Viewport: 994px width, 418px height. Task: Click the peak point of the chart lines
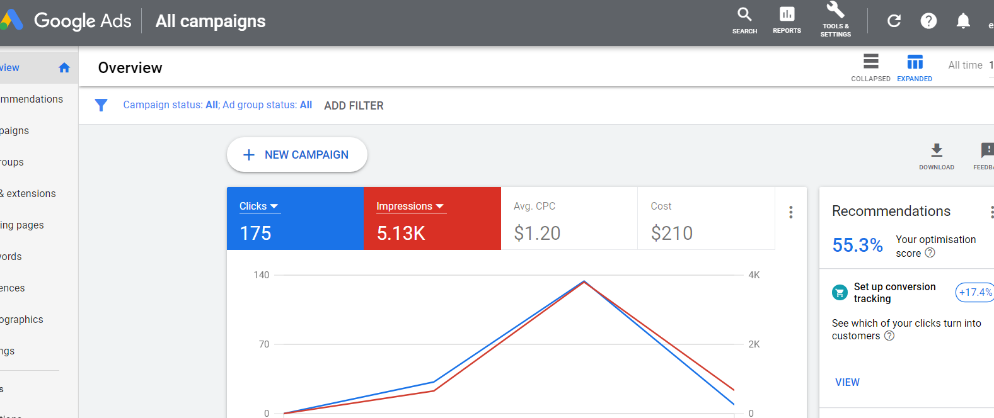pyautogui.click(x=584, y=281)
